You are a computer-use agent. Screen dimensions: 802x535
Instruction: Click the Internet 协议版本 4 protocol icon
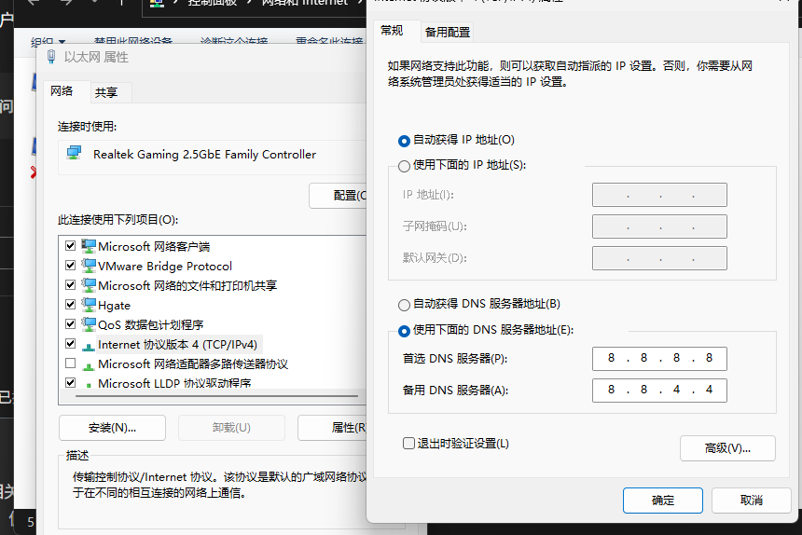89,346
